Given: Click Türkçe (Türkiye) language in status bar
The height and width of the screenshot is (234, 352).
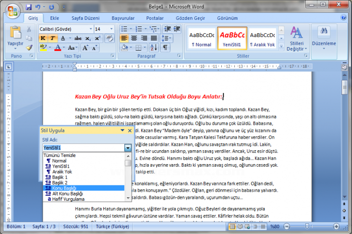Looking at the screenshot, I should (x=112, y=226).
